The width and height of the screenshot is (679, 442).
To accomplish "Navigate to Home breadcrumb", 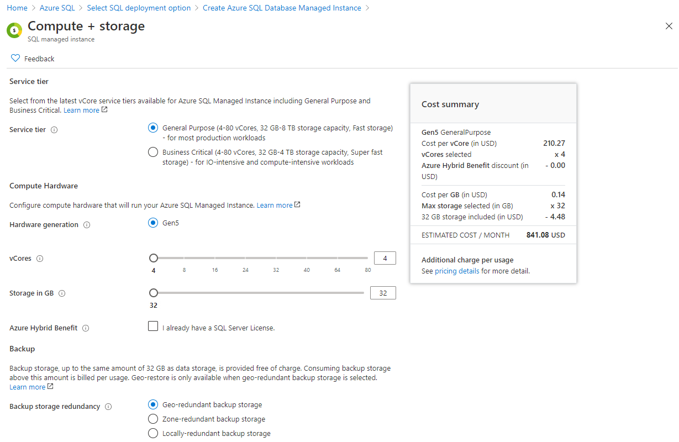I will point(17,8).
